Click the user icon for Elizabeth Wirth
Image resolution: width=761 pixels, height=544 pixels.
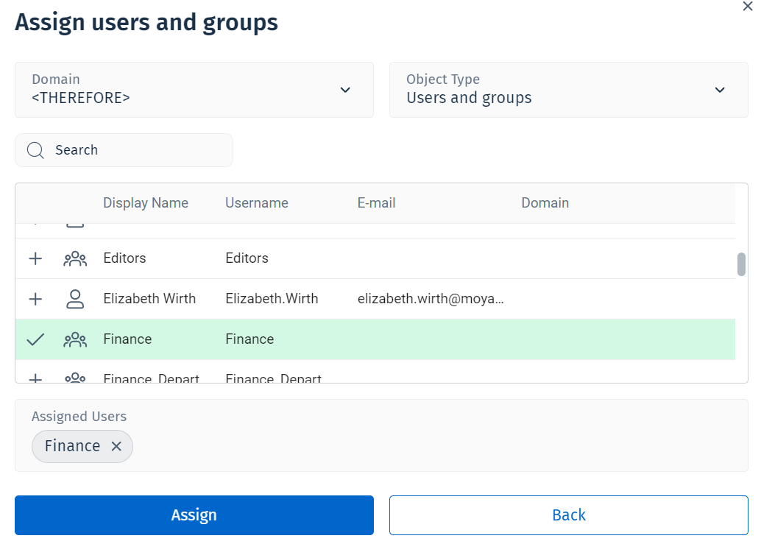(x=75, y=299)
